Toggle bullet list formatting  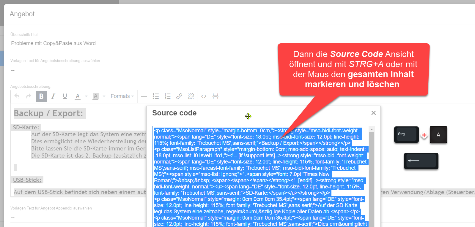click(x=156, y=96)
